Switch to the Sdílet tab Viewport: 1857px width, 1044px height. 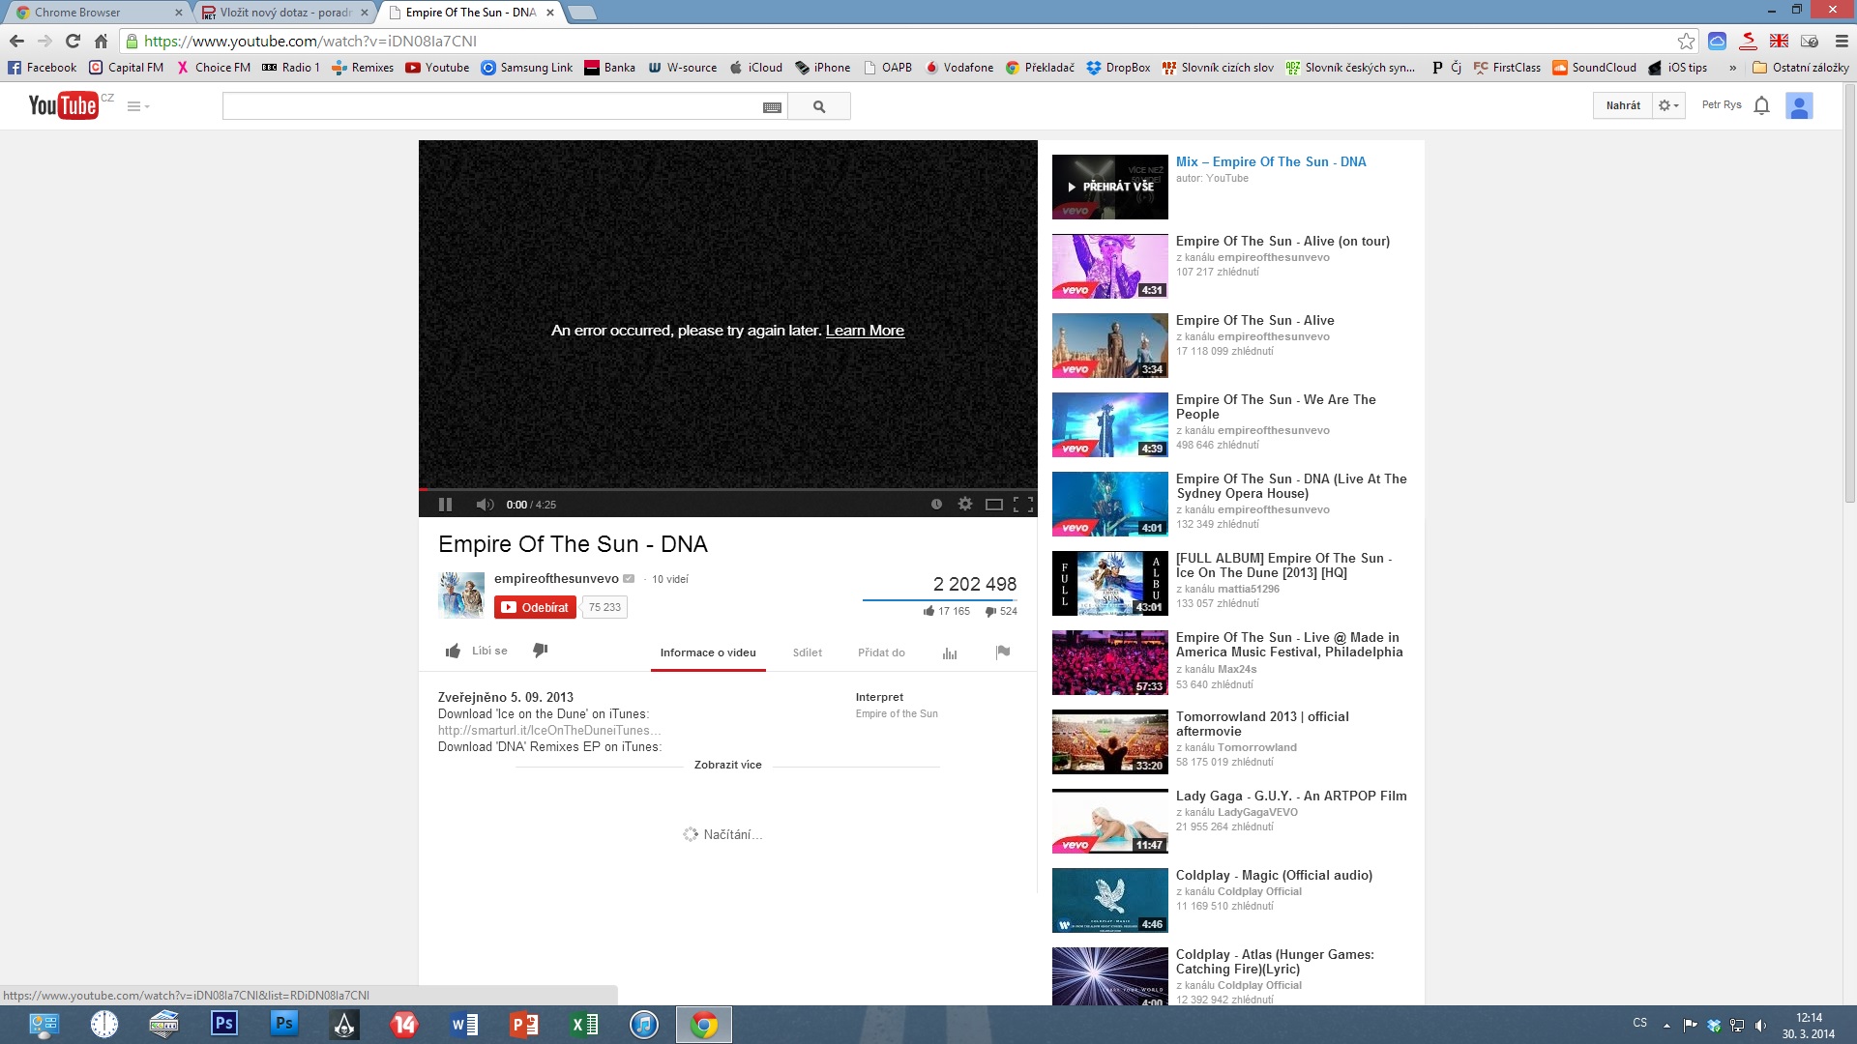point(807,652)
